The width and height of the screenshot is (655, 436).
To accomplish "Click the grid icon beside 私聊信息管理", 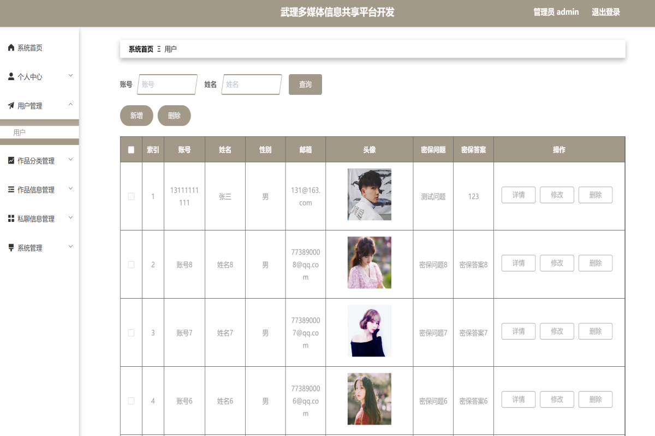I will (x=10, y=218).
